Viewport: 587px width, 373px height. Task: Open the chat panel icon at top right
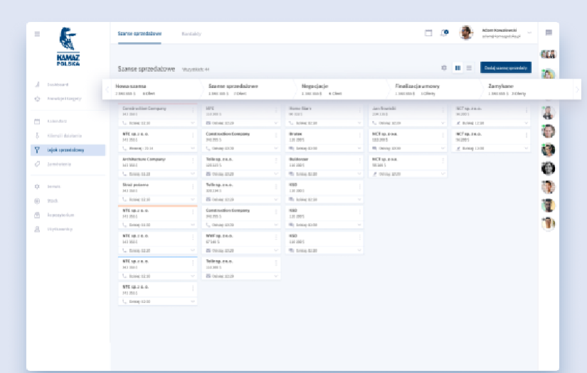pos(549,33)
